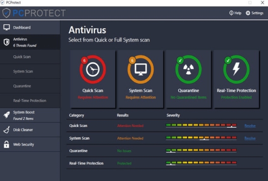Screen dimensions: 268x181
Task: Open Quarantine sidebar sub-item
Action: point(30,86)
